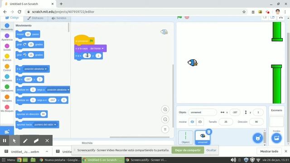Edit the sprite x position field
Viewport: 290px width, 163px height.
235,112
